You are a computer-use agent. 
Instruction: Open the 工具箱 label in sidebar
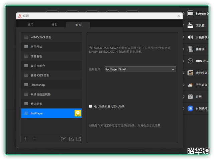200,25
